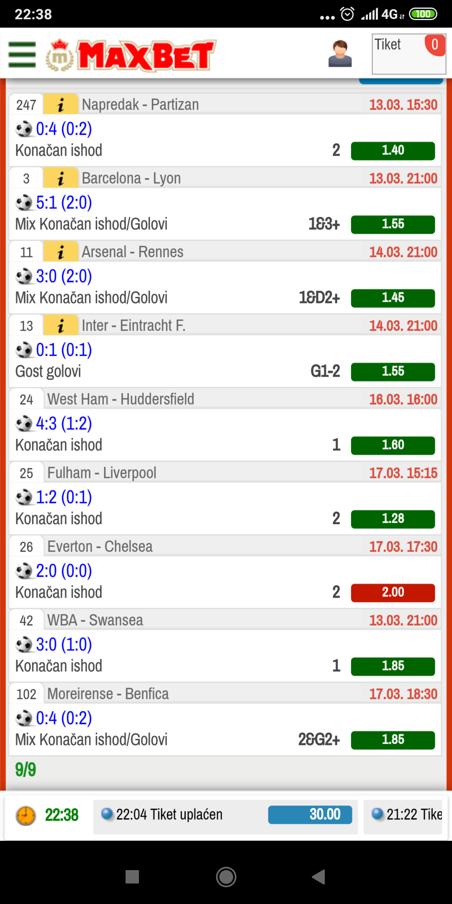
Task: Show info for Inter - Eintracht F. match
Action: (x=61, y=325)
